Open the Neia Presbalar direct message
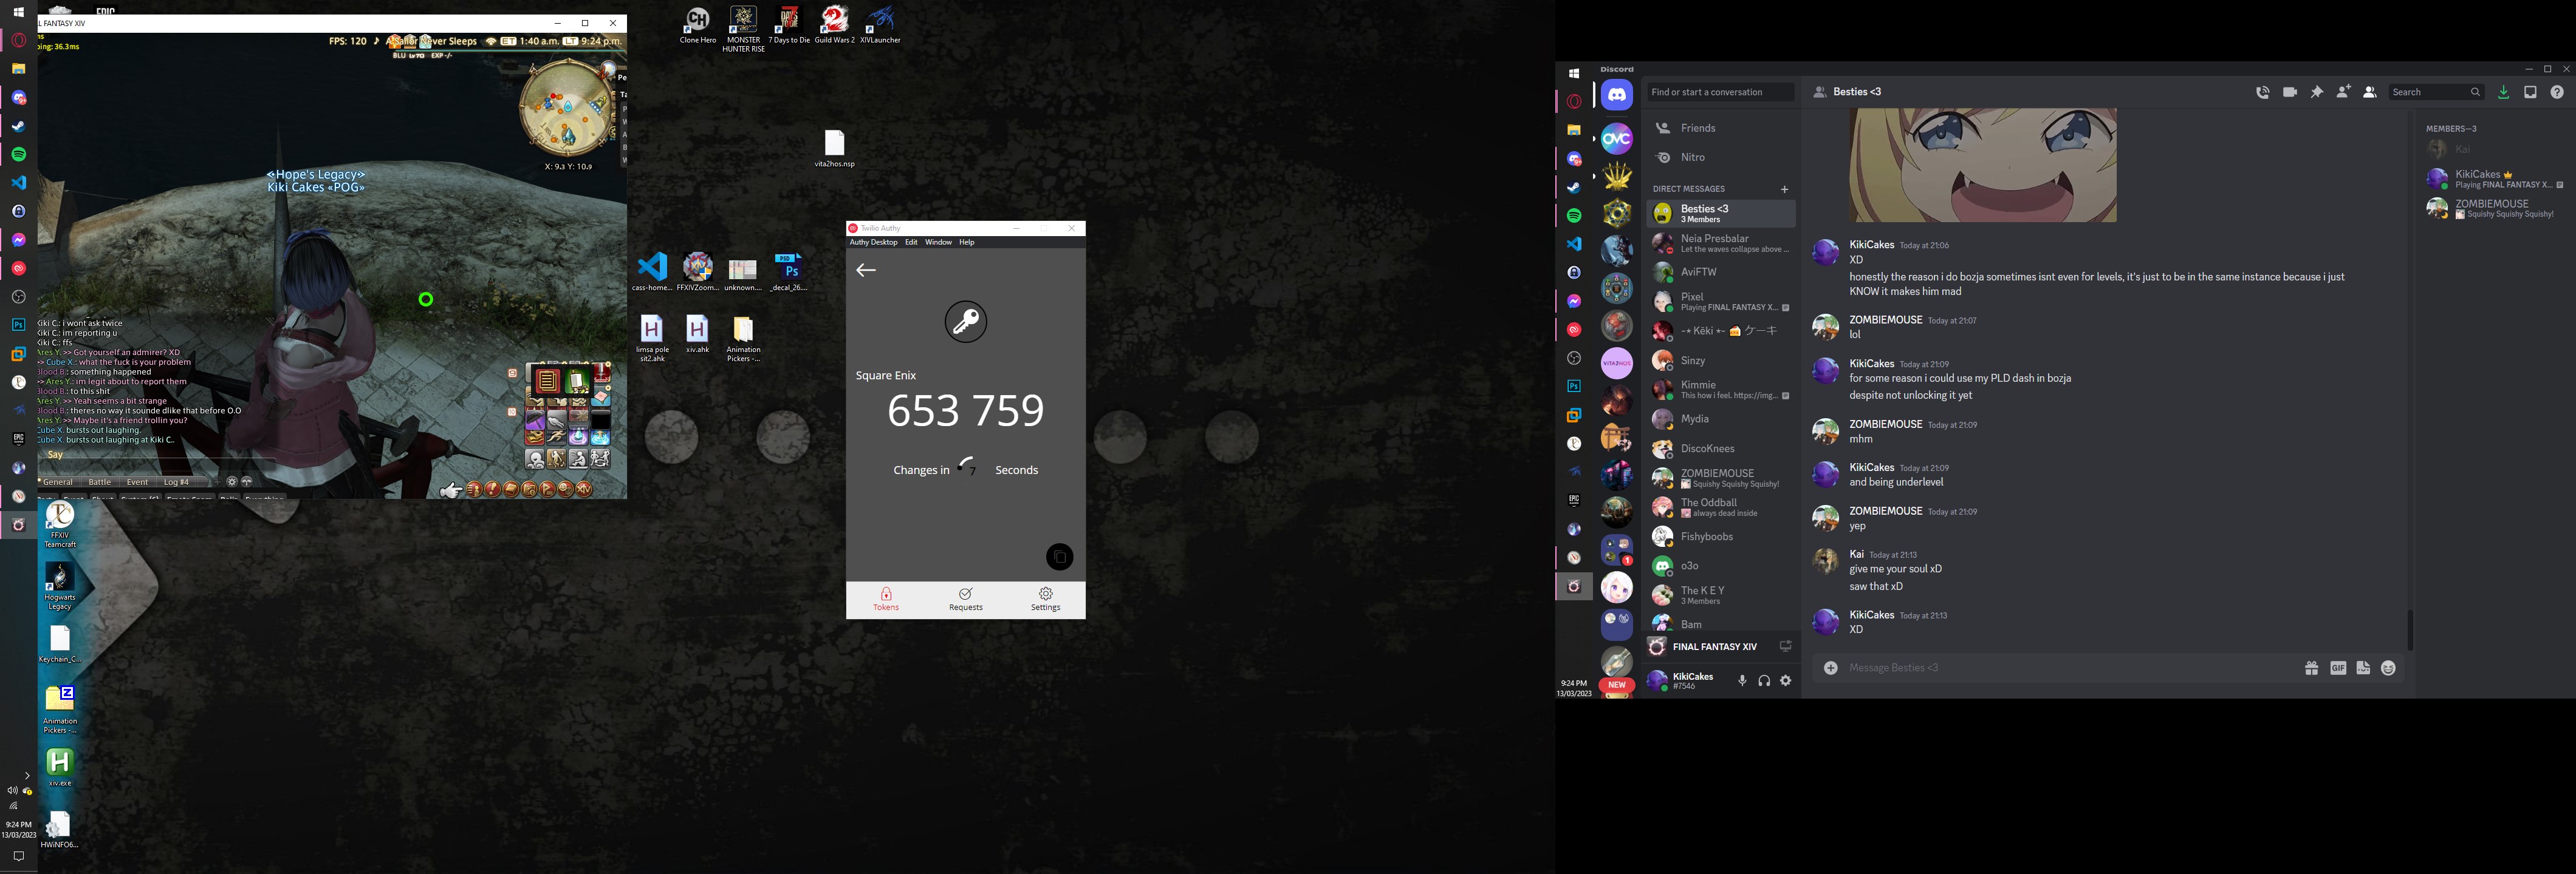The image size is (2576, 874). (x=1720, y=243)
